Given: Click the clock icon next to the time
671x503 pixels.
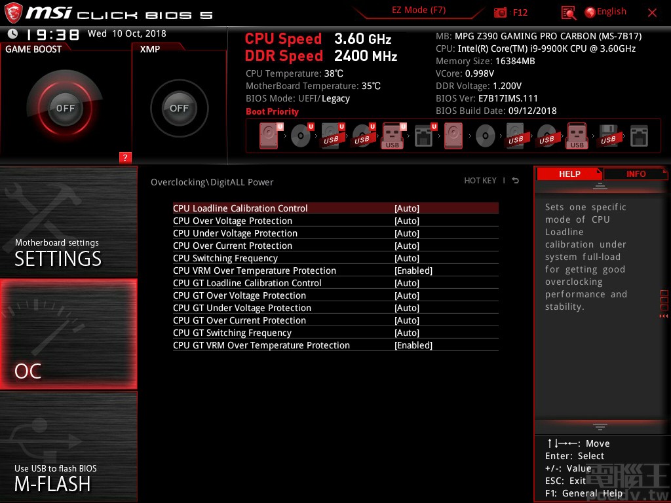Looking at the screenshot, I should pyautogui.click(x=13, y=33).
